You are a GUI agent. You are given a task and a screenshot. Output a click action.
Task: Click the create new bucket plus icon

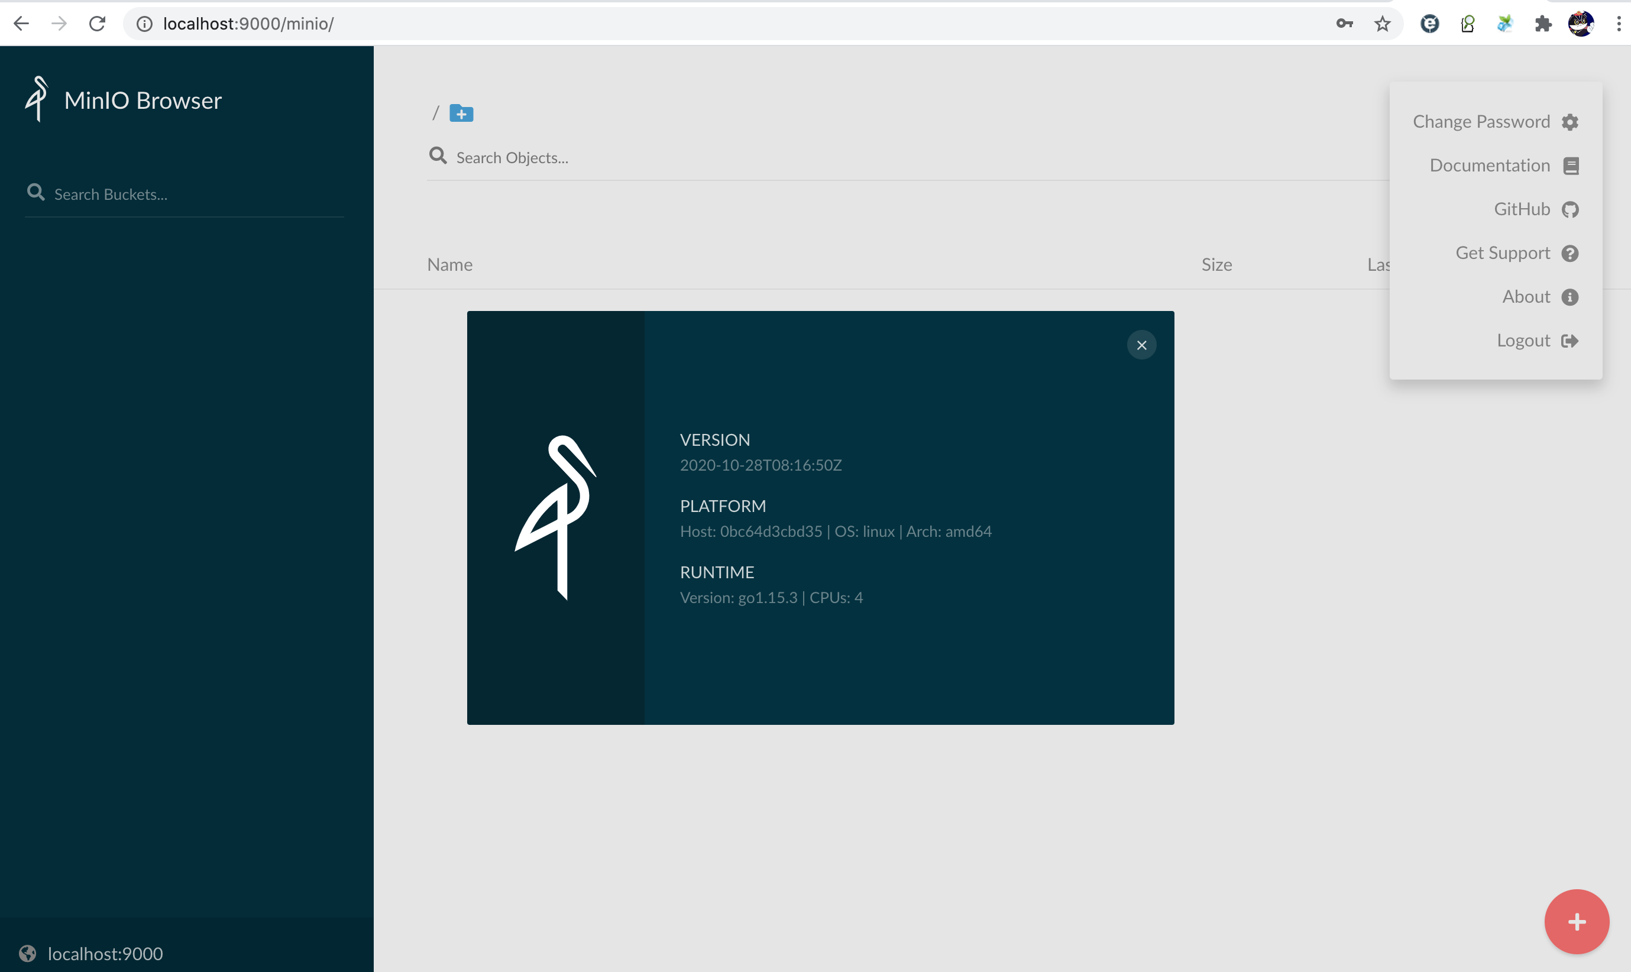(460, 112)
